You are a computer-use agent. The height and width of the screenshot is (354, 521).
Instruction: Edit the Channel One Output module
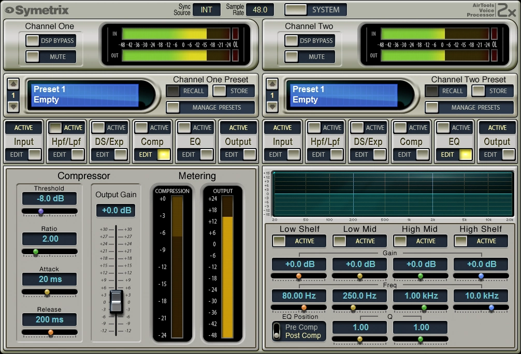(238, 155)
